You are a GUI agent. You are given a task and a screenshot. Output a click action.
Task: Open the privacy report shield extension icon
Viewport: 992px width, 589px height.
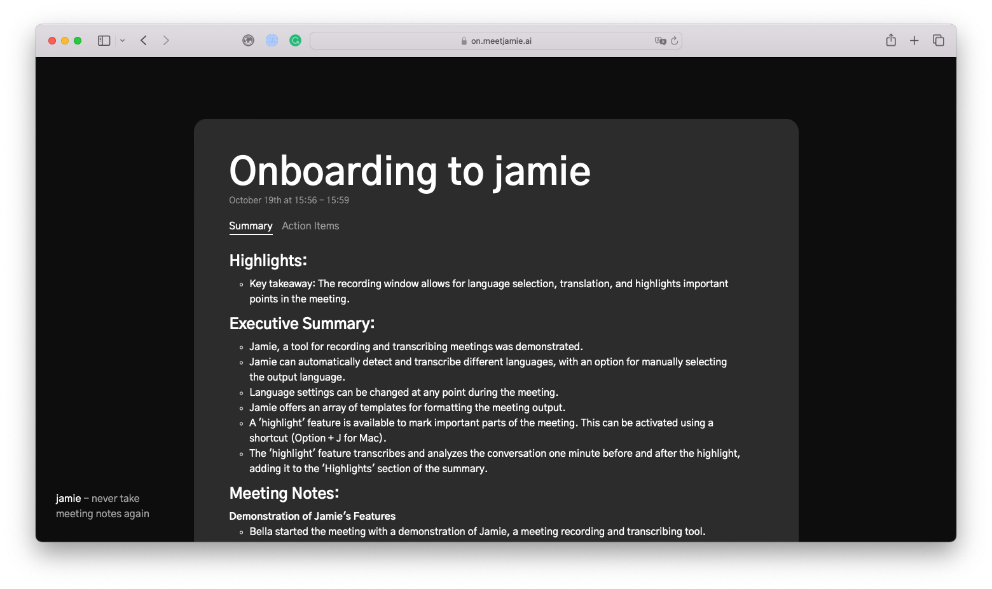tap(249, 41)
